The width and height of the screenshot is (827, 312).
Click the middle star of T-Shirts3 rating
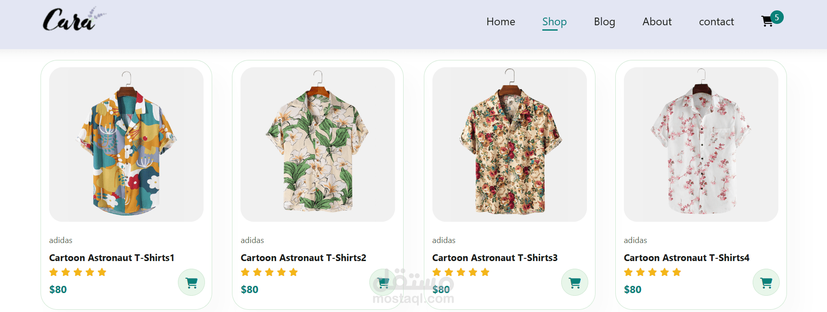click(460, 272)
